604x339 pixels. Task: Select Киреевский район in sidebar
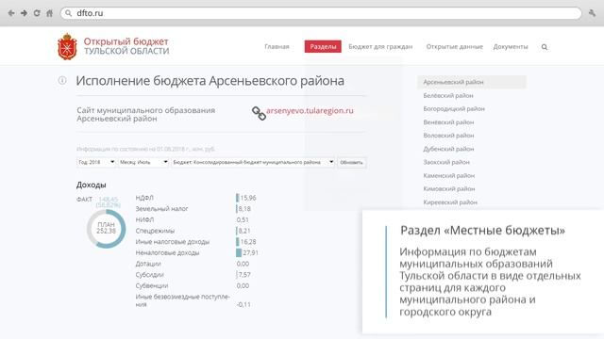[x=450, y=202]
